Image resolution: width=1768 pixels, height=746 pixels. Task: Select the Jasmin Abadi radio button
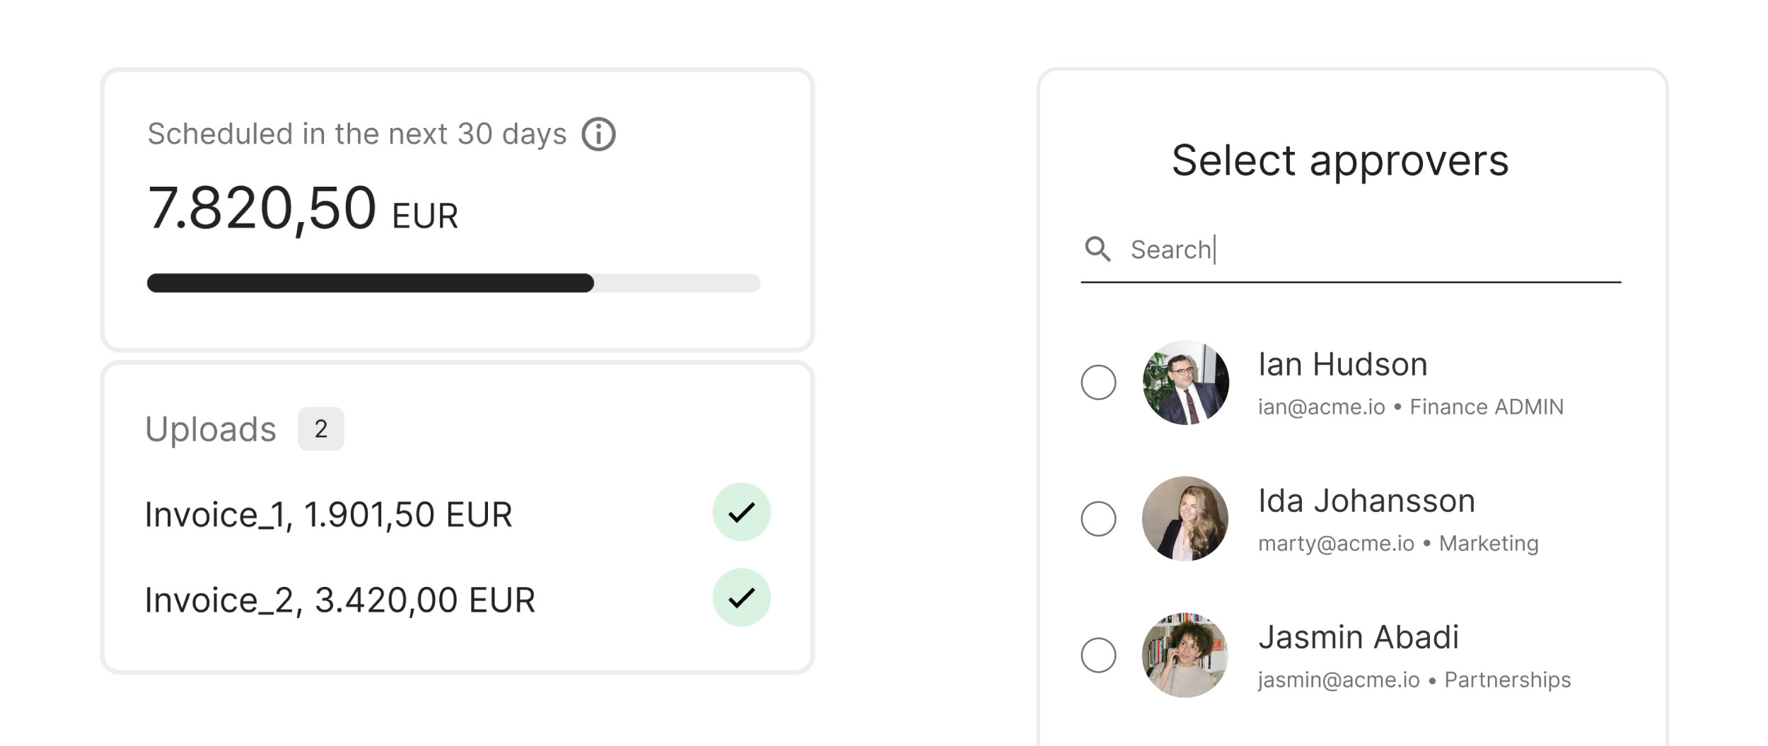point(1098,655)
